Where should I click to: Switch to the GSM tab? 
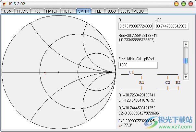coord(7,11)
